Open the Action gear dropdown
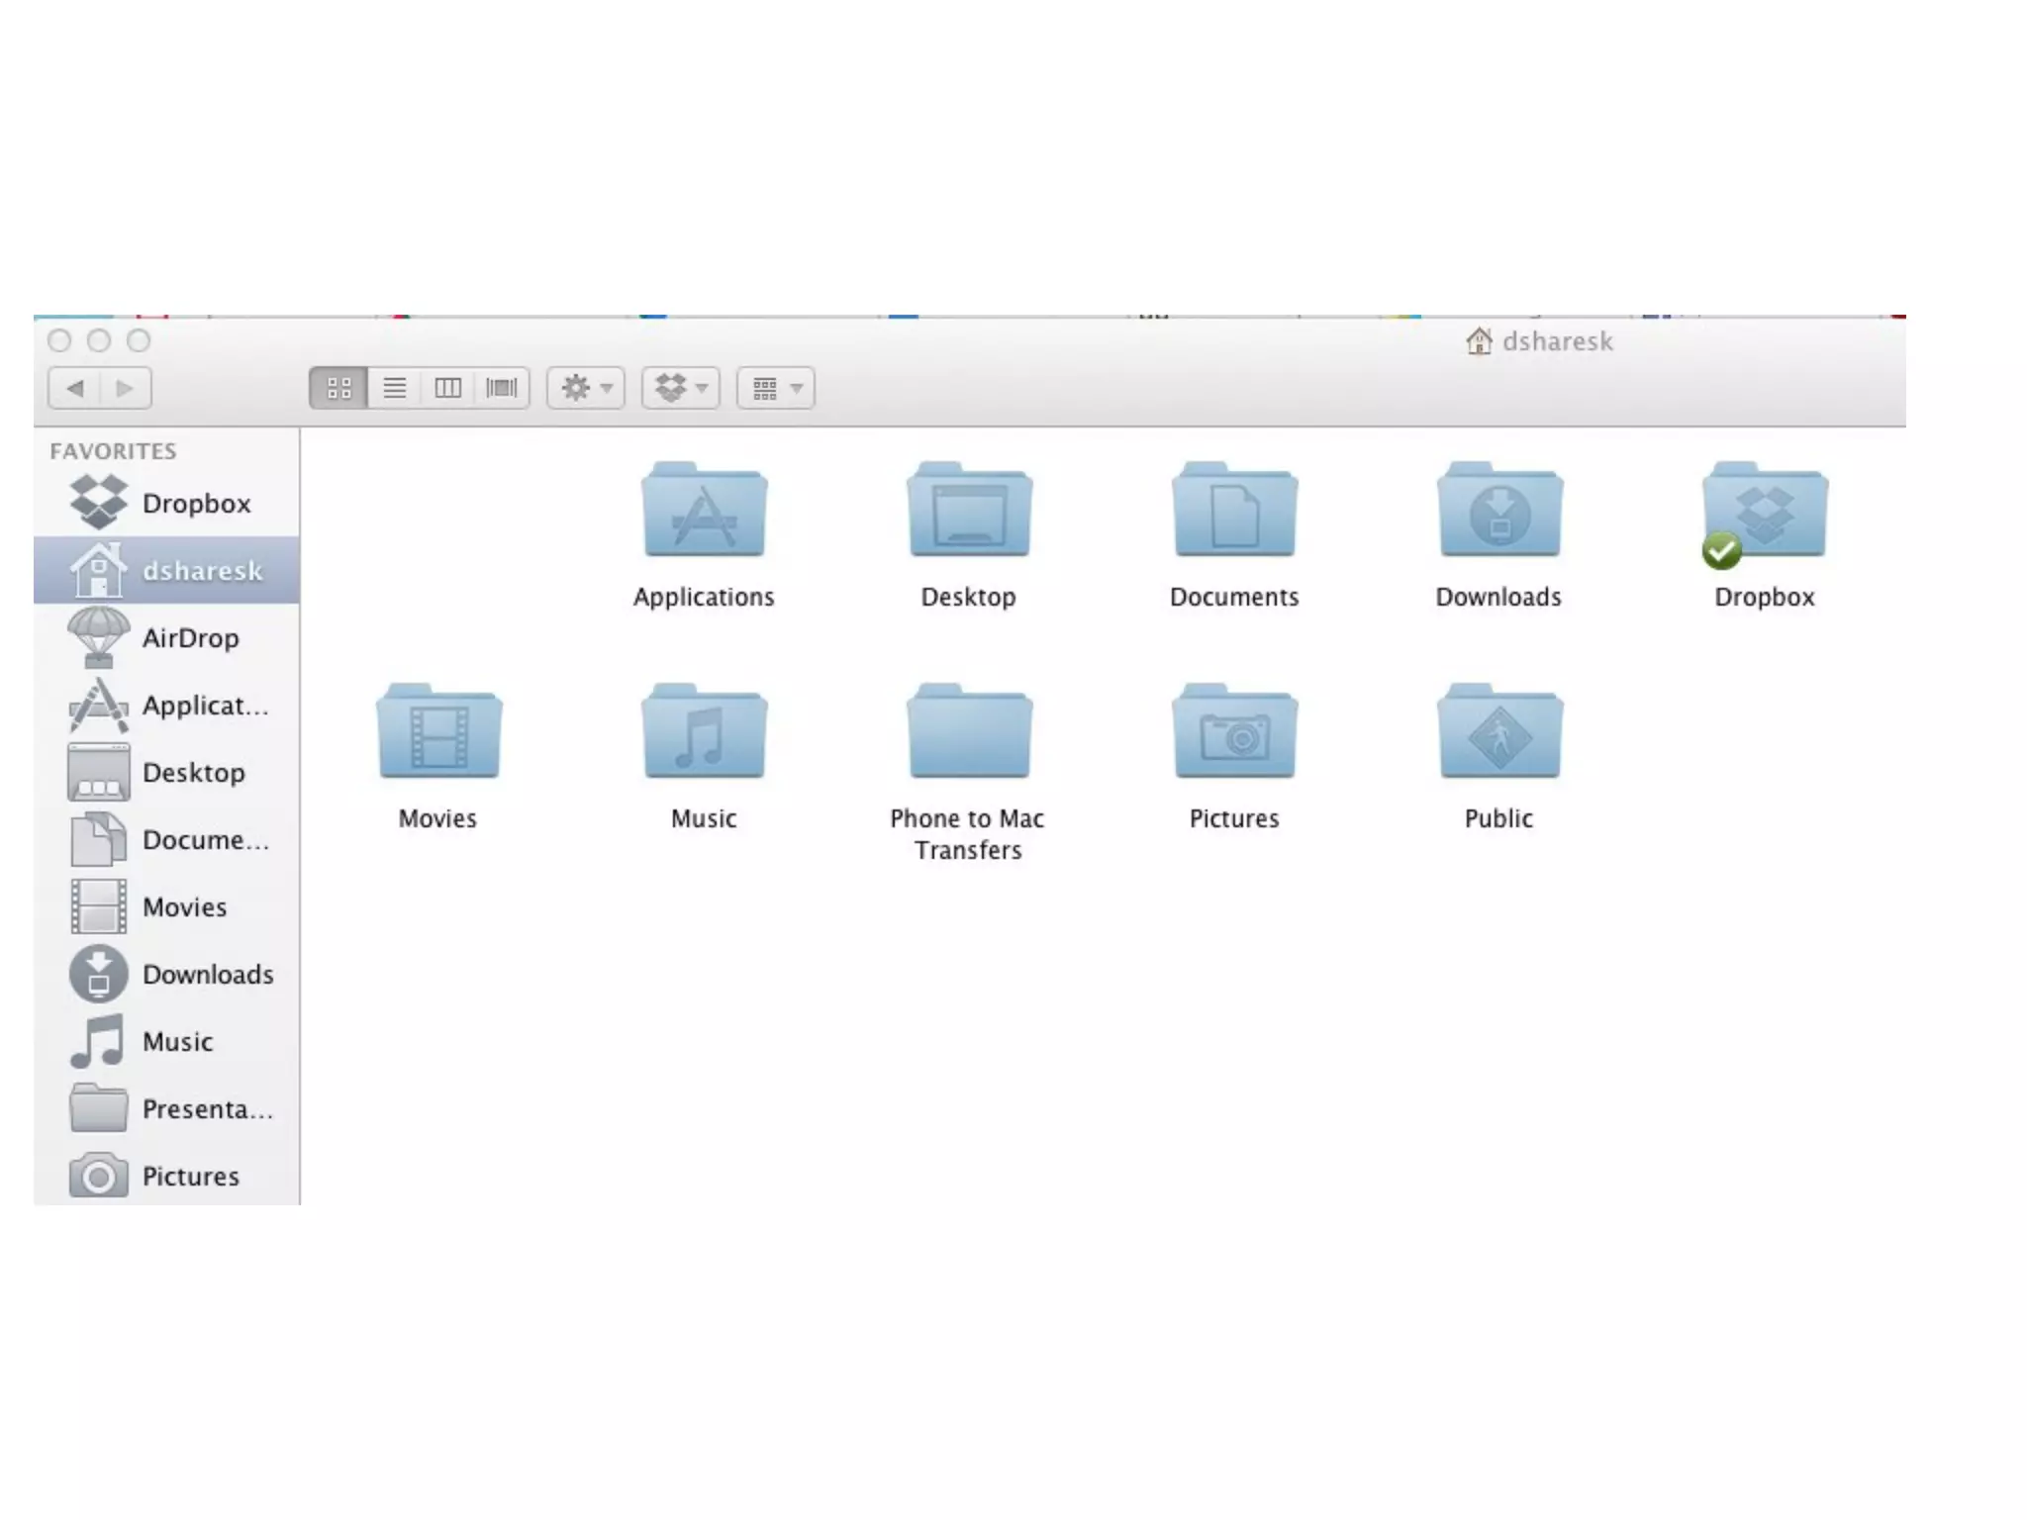Screen dimensions: 2027x1520 (x=586, y=388)
